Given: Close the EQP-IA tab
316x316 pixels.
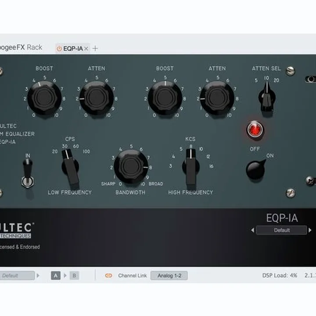Looking at the screenshot, I should (86, 49).
